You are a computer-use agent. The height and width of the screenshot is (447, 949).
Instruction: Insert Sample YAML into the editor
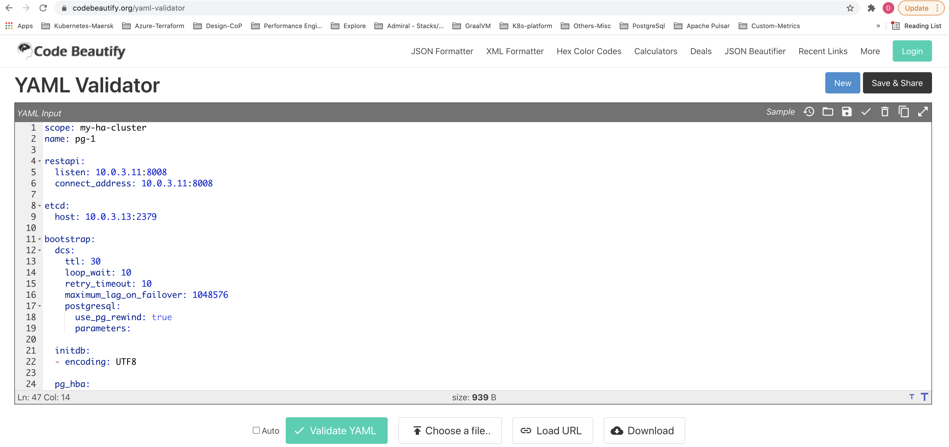pyautogui.click(x=780, y=111)
